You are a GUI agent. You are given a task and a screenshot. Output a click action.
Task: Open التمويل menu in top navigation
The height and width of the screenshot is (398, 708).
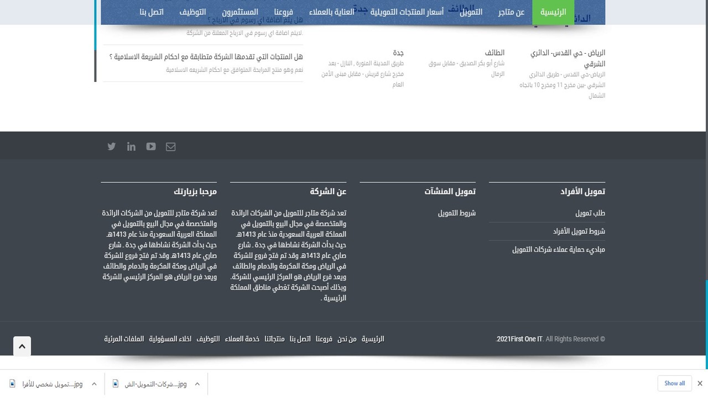[x=471, y=12]
